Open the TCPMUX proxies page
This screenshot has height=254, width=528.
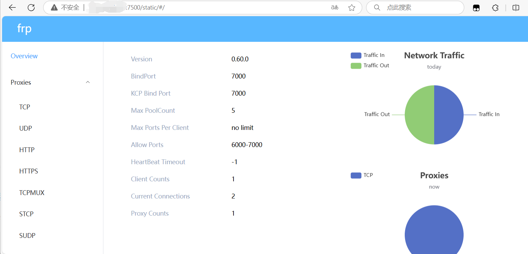[32, 193]
